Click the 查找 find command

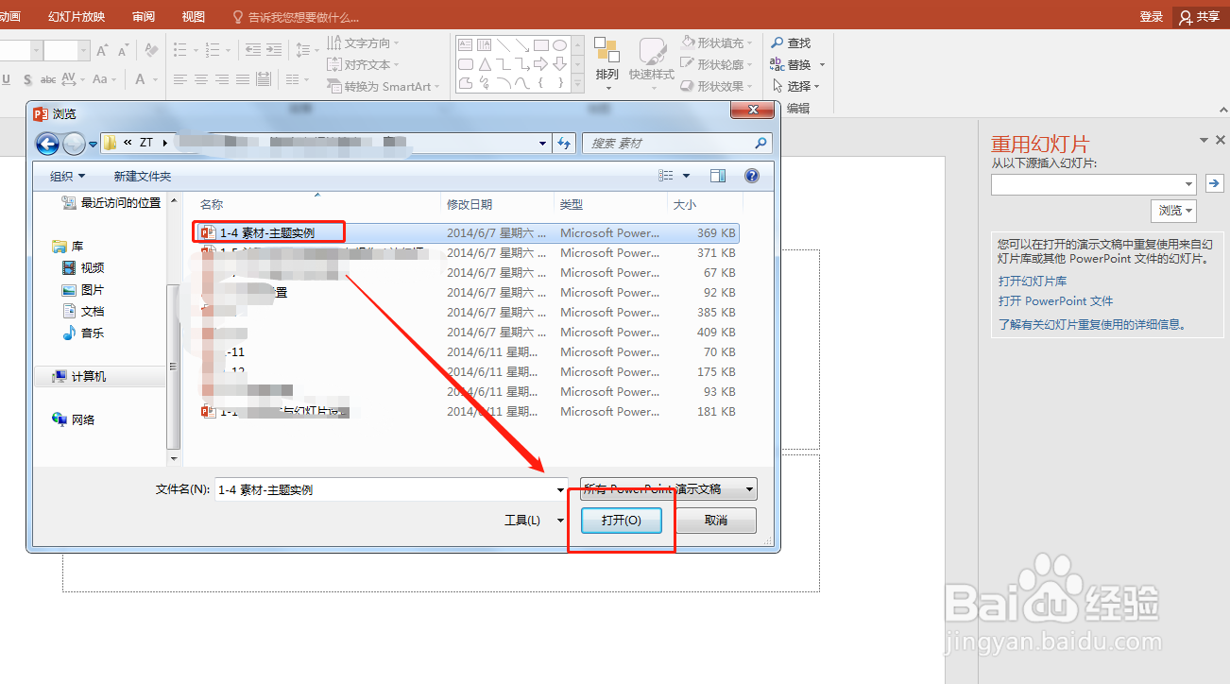(x=791, y=43)
